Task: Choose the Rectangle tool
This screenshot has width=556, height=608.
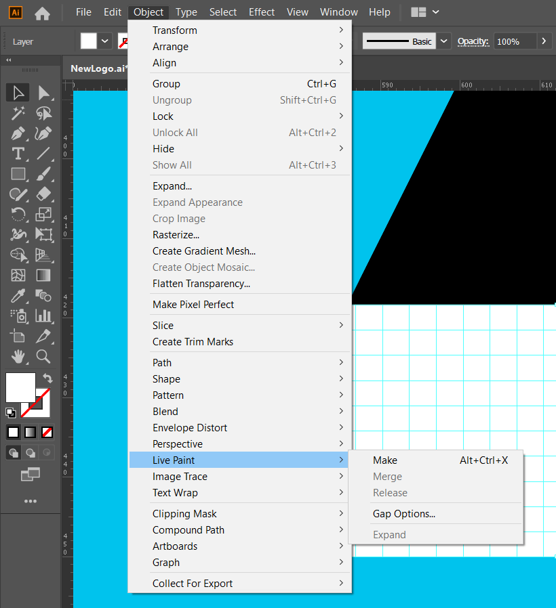Action: 18,173
